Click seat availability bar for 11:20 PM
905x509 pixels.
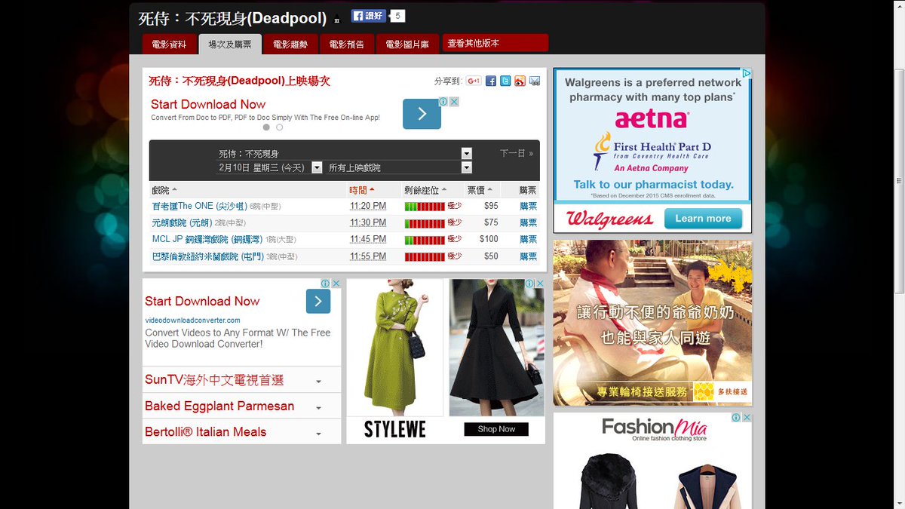coord(425,206)
